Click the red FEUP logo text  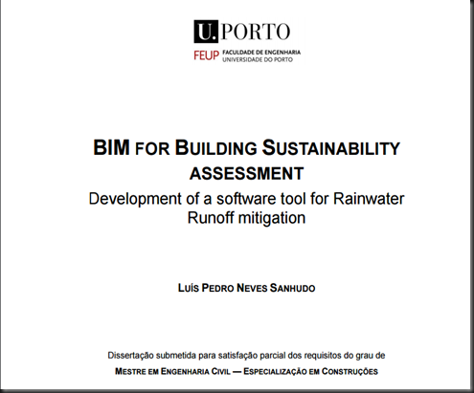click(x=207, y=55)
